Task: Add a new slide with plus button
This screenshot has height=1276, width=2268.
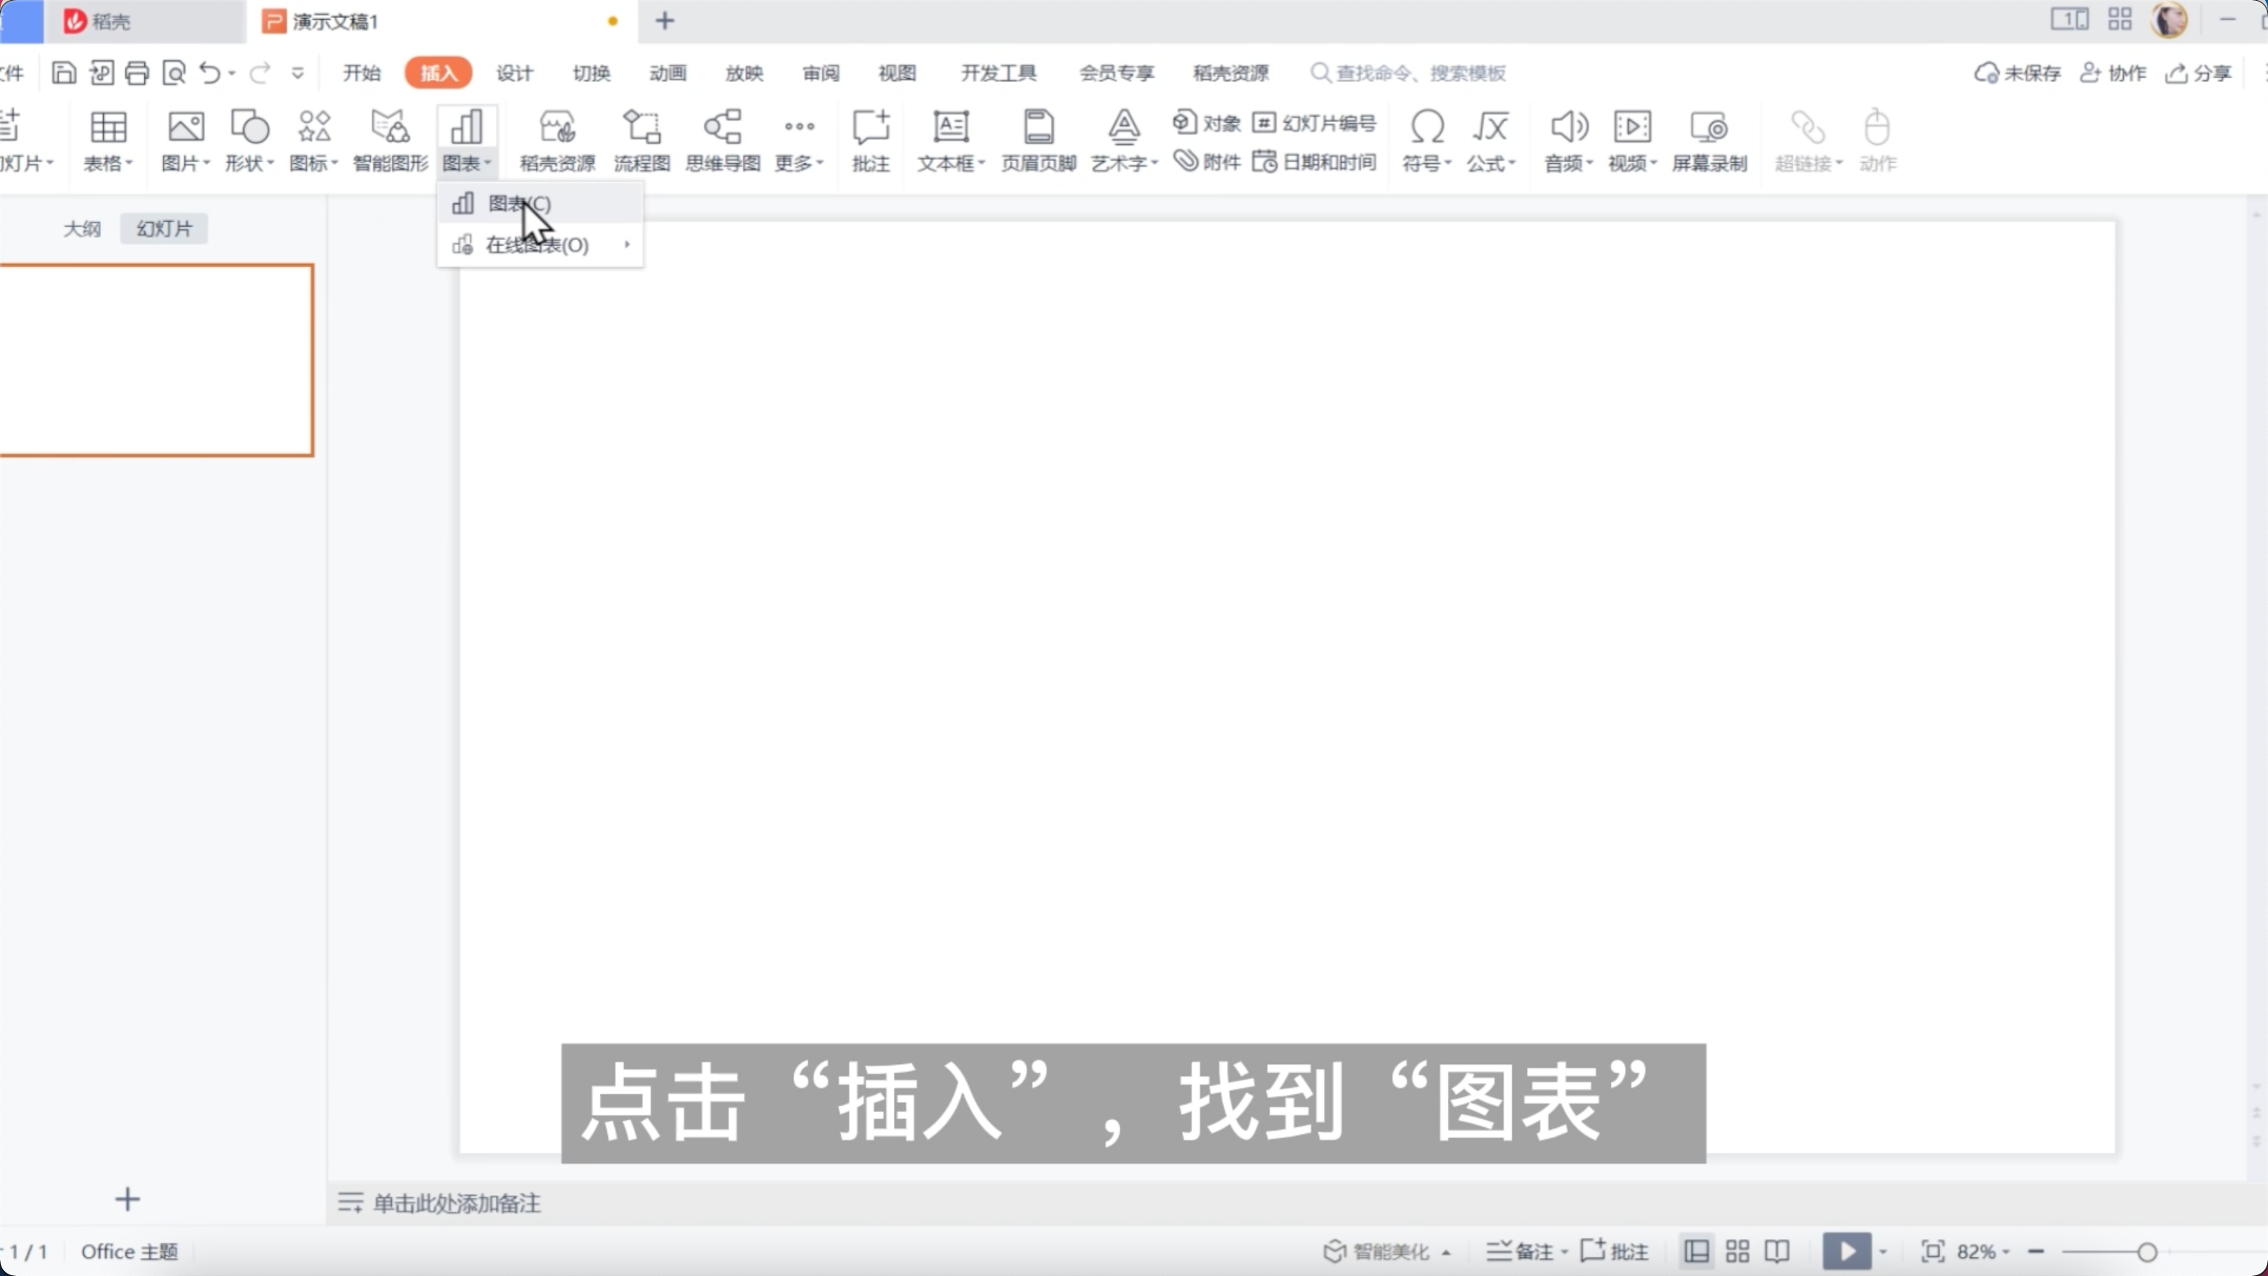Action: 128,1200
